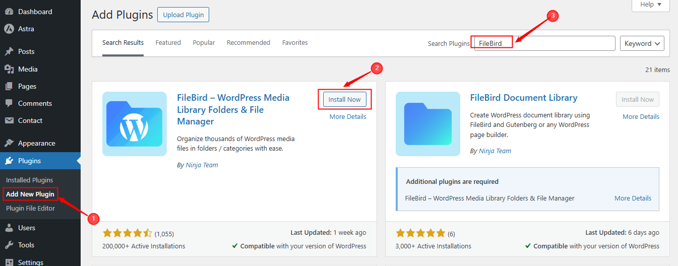The height and width of the screenshot is (266, 678).
Task: Click Ninja Team author under Document Library
Action: coord(494,151)
